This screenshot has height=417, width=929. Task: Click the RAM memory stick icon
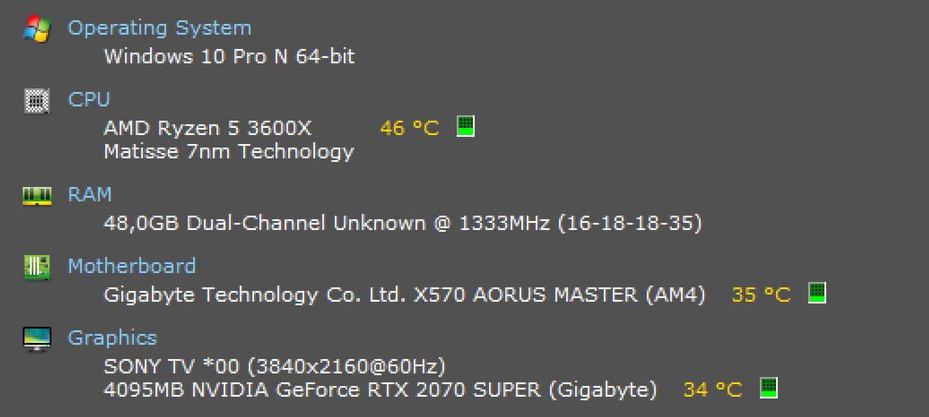[x=37, y=196]
